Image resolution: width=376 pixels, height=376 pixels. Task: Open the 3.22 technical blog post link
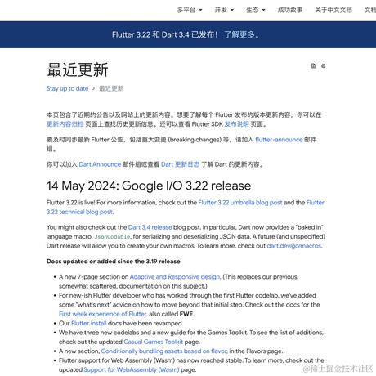[x=80, y=212]
